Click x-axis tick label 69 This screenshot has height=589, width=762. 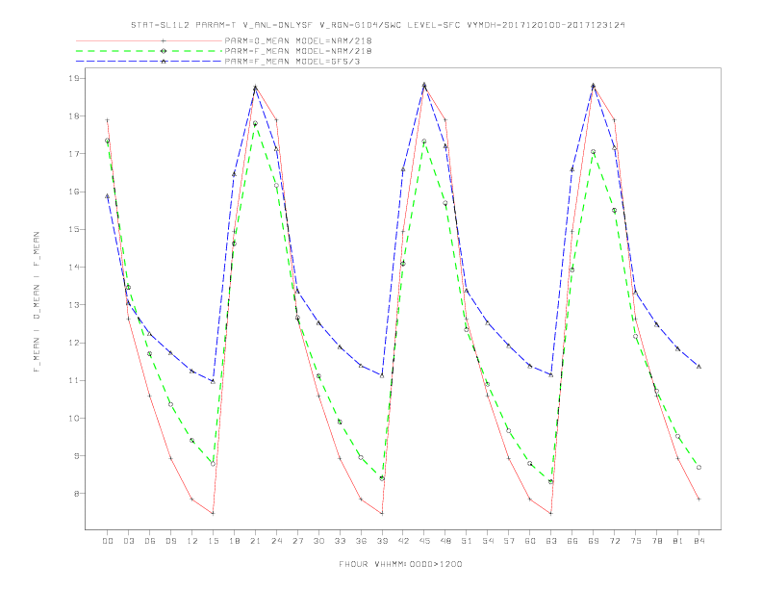click(594, 541)
